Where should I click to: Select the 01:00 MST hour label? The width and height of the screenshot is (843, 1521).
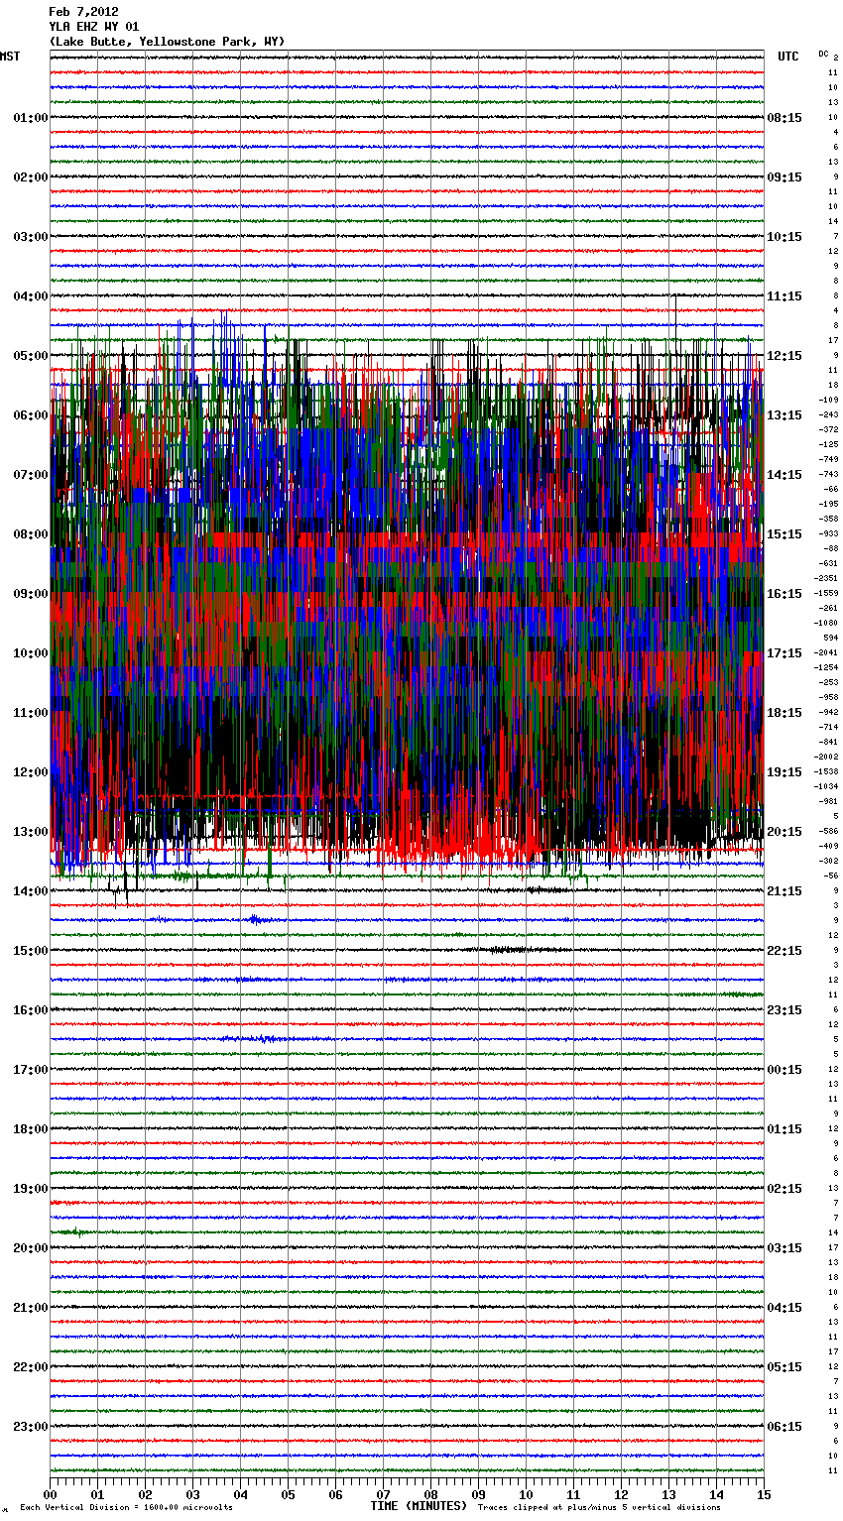click(31, 118)
